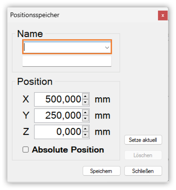176x190 pixels.
Task: Select the empty dropdown list entry
Action: tap(67, 61)
